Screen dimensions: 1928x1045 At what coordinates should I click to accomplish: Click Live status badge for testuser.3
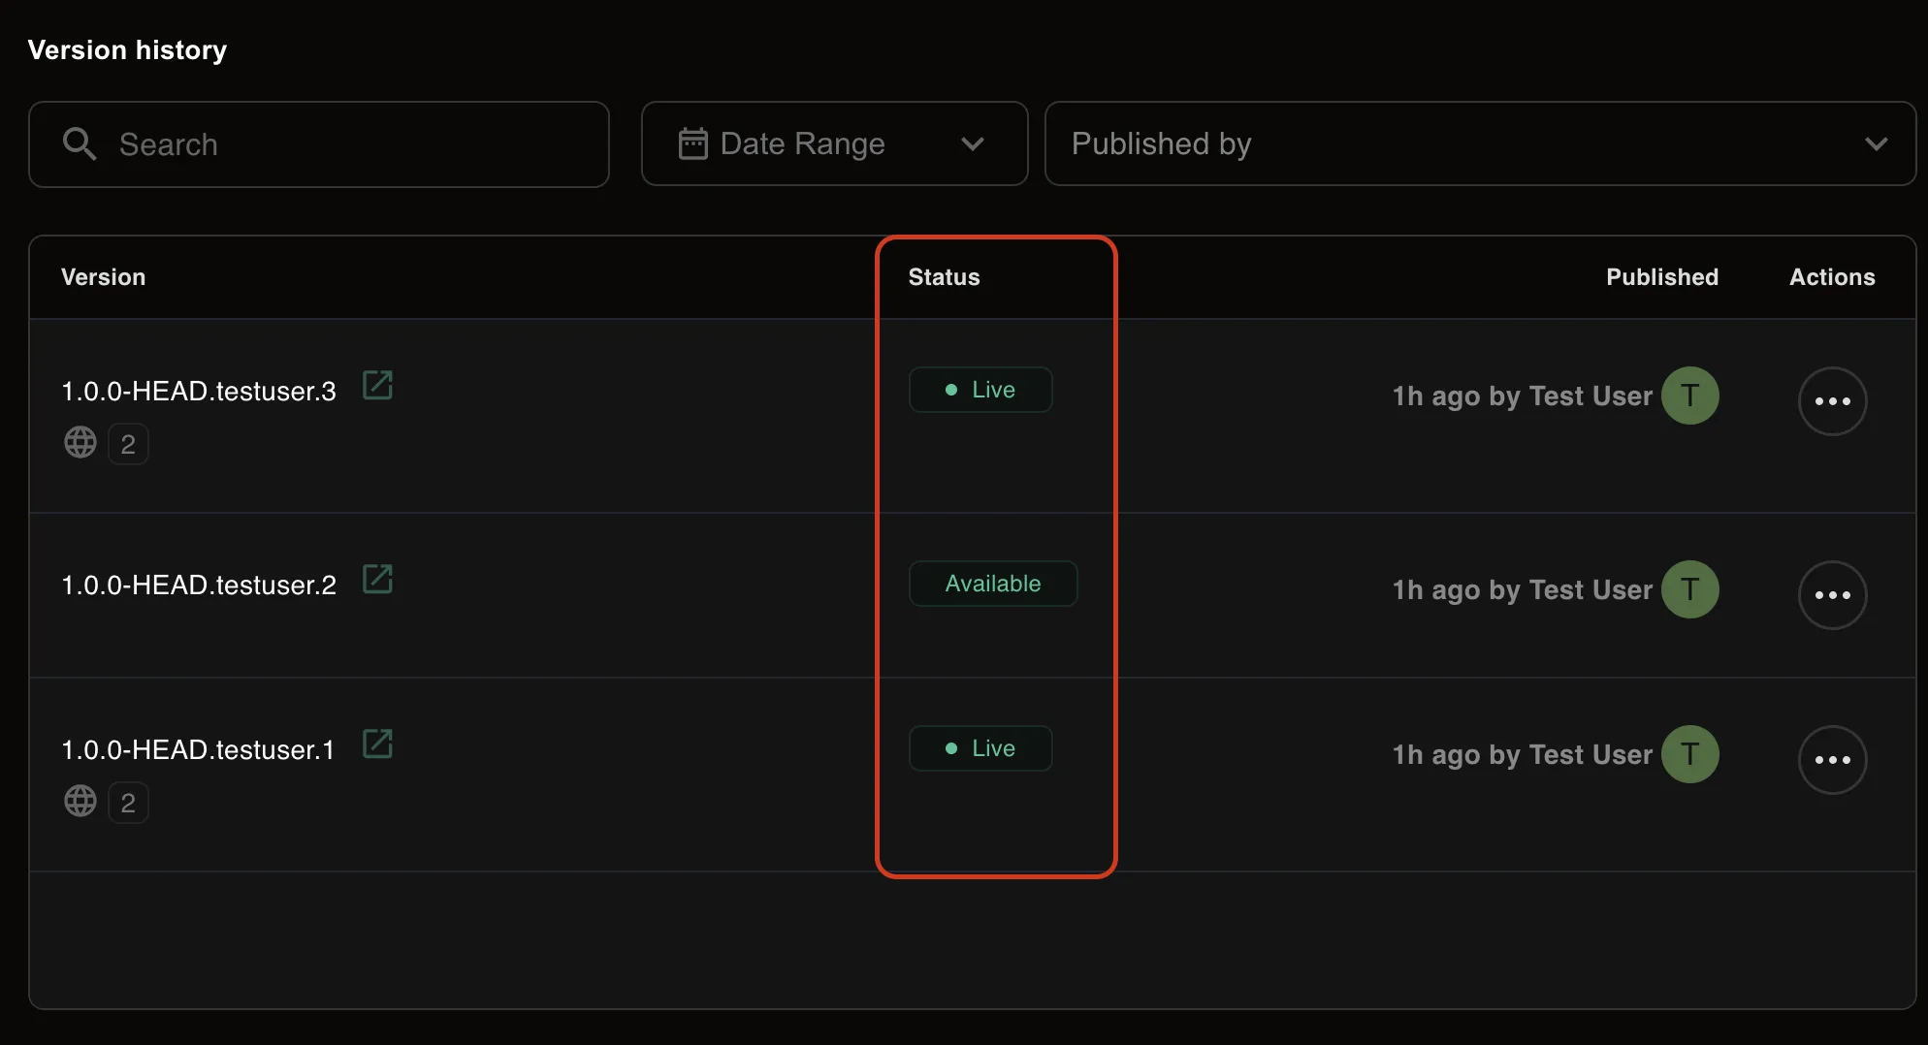point(980,390)
